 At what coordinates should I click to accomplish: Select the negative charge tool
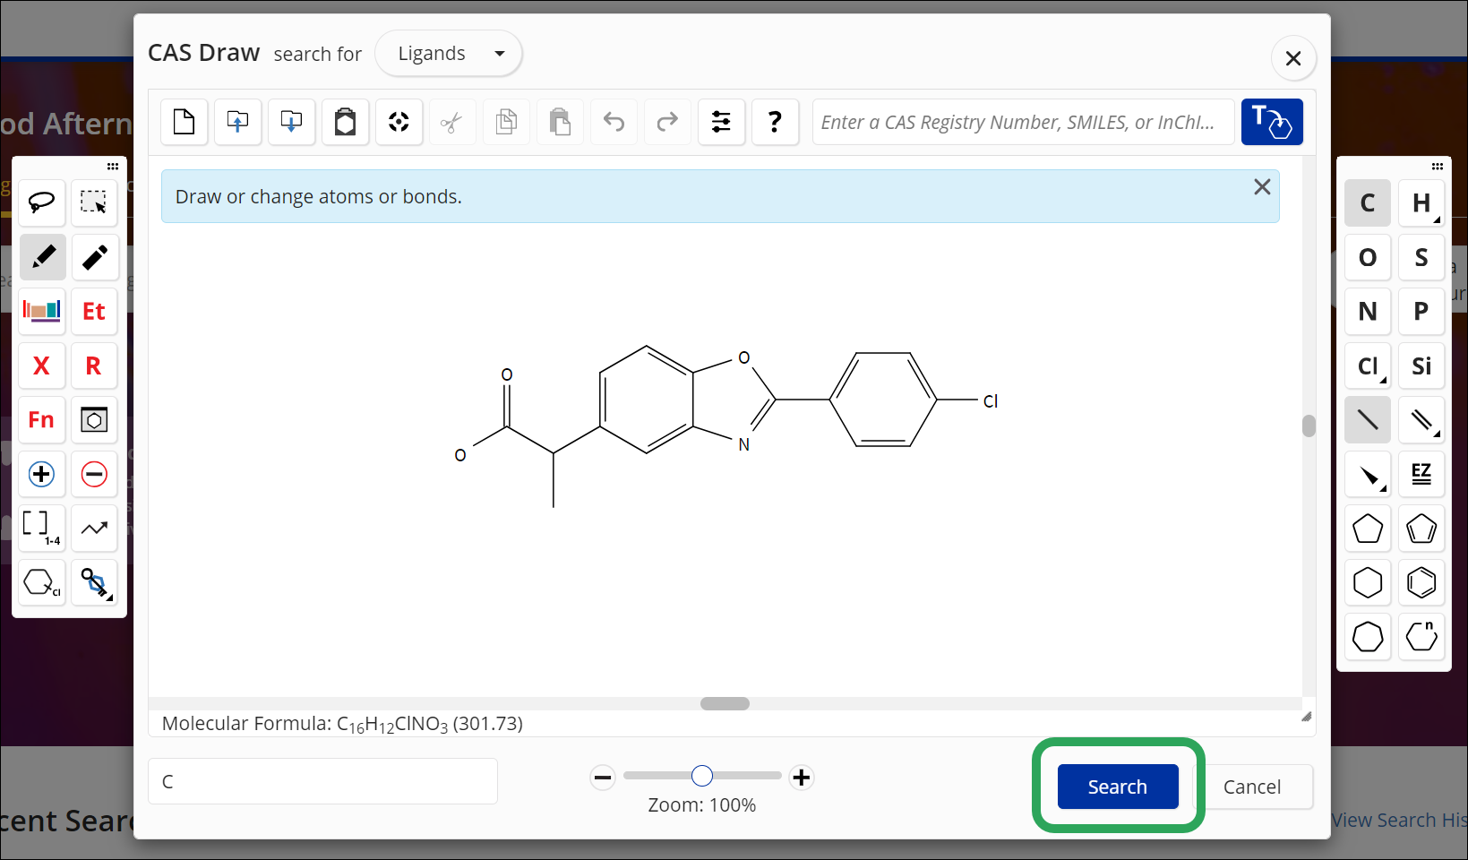point(94,474)
